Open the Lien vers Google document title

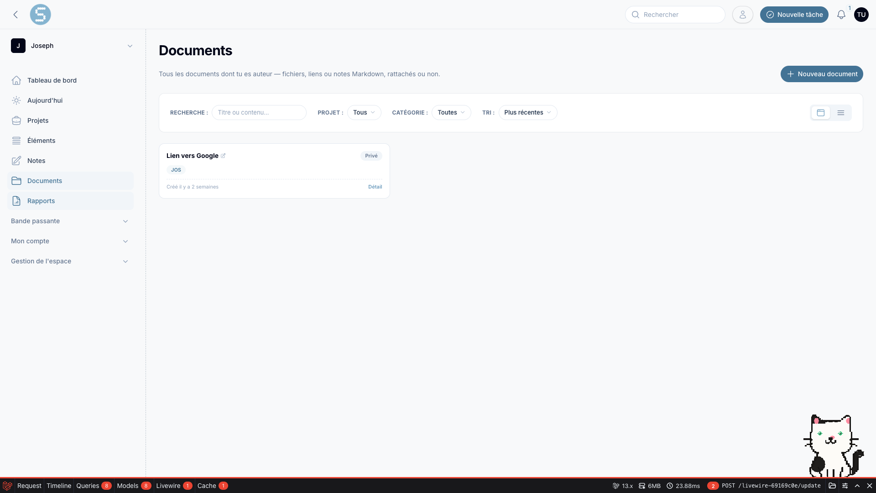tap(193, 156)
